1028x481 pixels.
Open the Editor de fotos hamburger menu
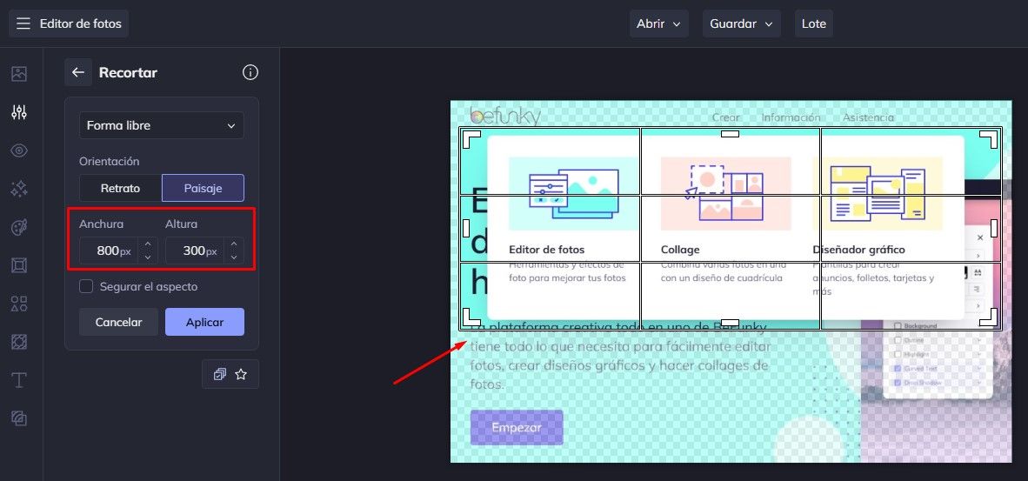pos(23,23)
